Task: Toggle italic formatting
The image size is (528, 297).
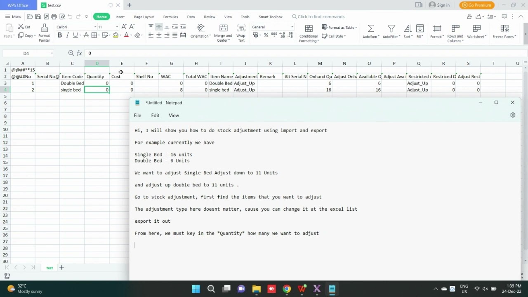Action: [x=67, y=35]
